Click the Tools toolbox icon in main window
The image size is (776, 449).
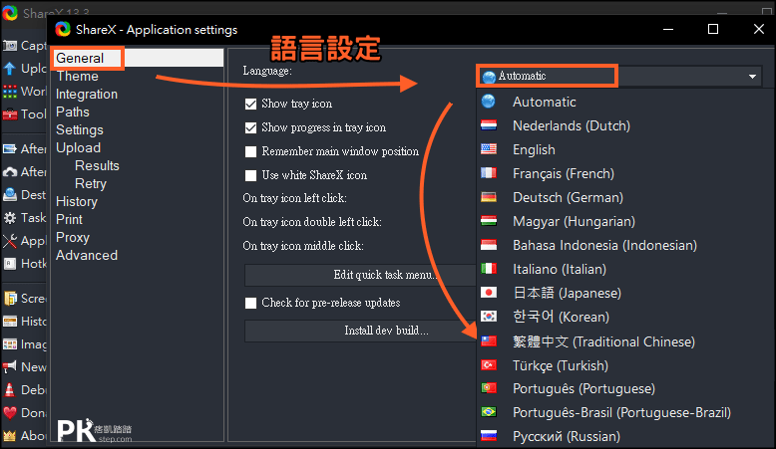coord(9,114)
